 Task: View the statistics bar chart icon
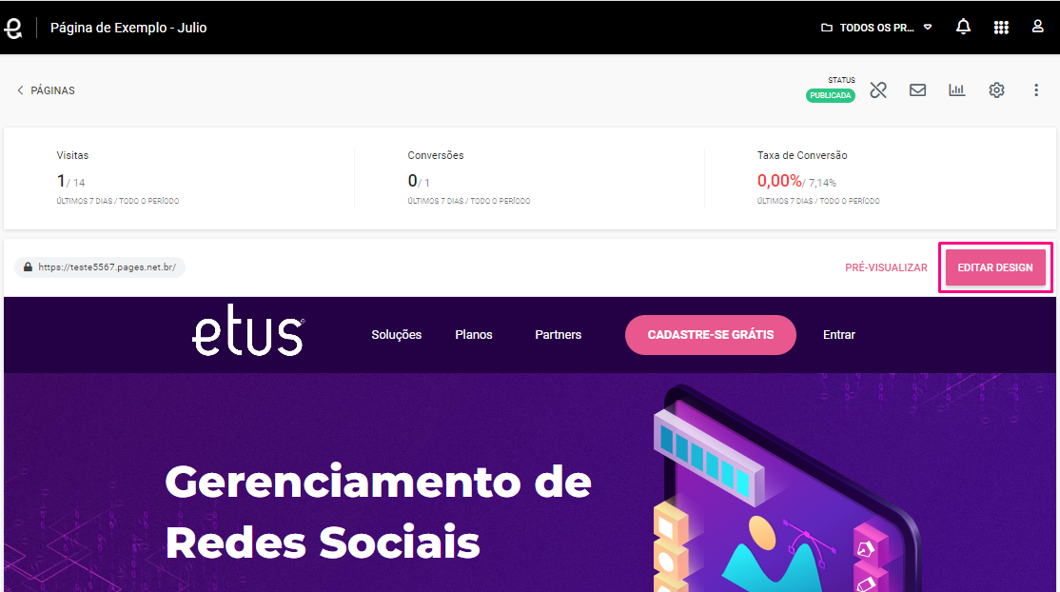pos(956,90)
